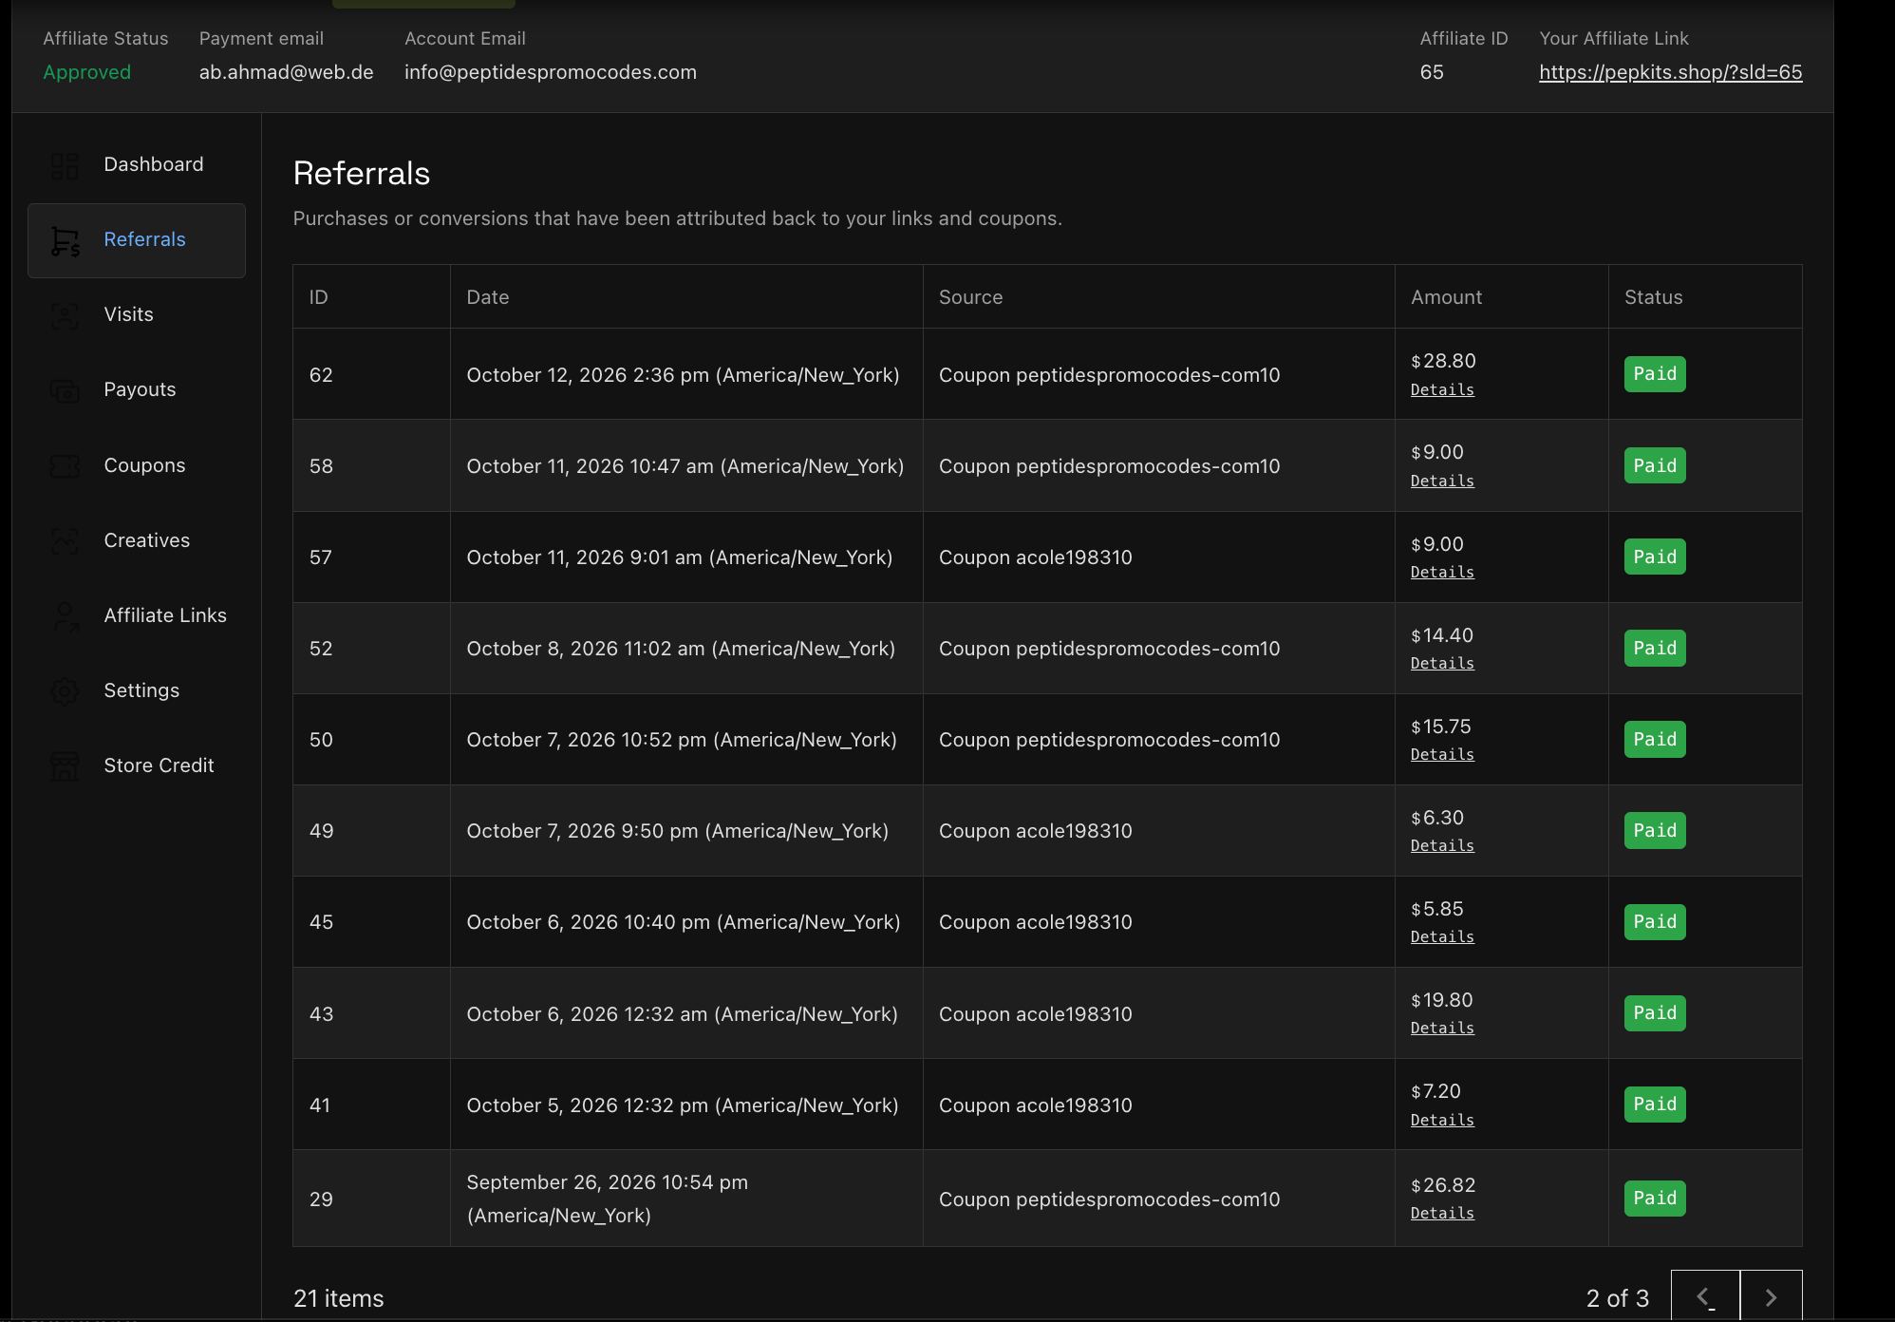Select the date September 26, 2026 10:54 pm
Viewport: 1895px width, 1322px height.
[x=608, y=1199]
